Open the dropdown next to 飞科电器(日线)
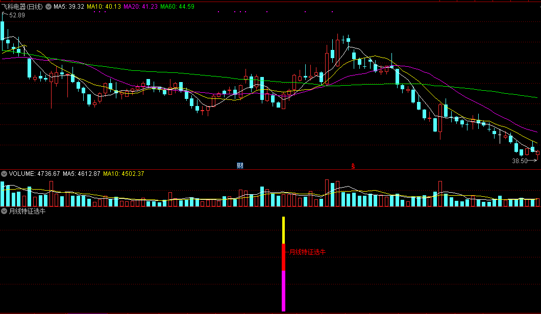The height and width of the screenshot is (314, 541). point(48,7)
